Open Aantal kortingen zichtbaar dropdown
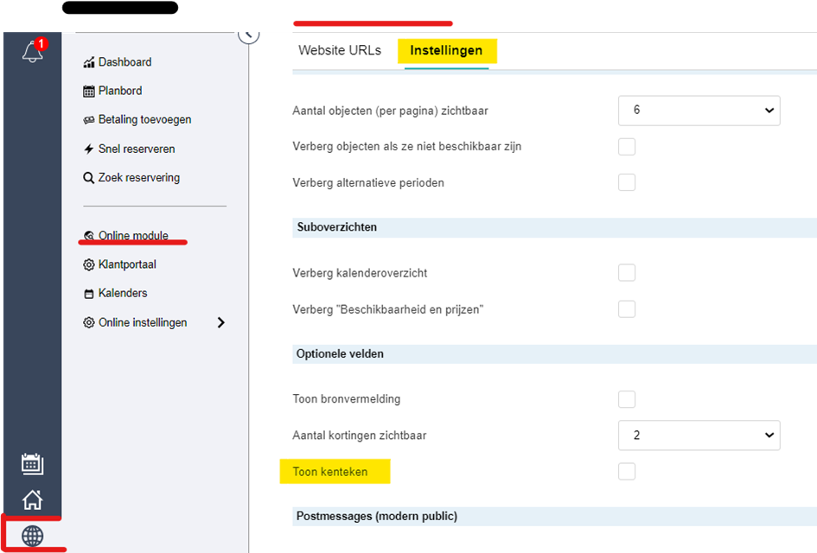Screen dimensions: 817x553 point(699,435)
